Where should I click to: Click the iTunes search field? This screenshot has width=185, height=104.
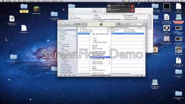click(x=136, y=24)
